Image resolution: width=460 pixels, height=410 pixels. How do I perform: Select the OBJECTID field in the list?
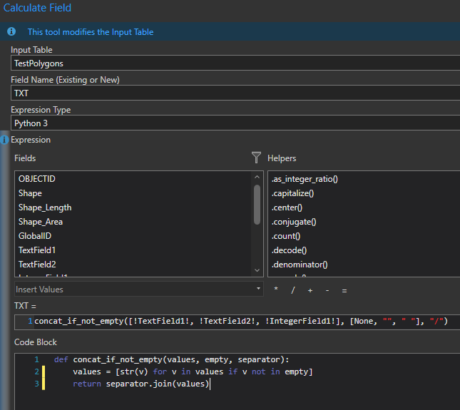(x=36, y=179)
